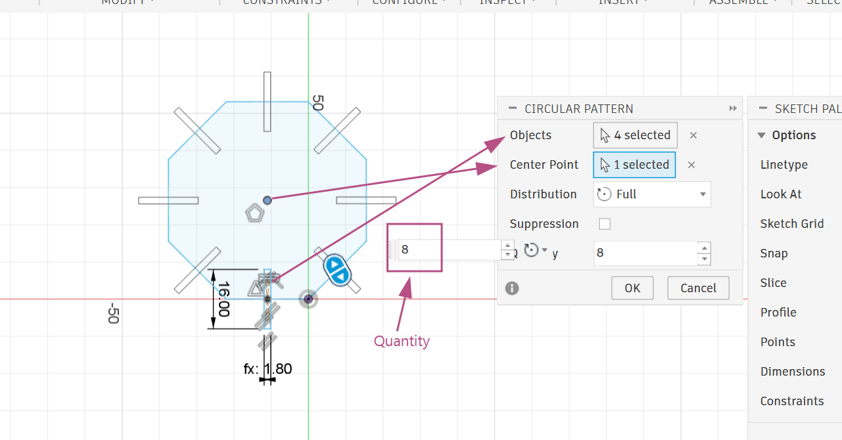Click the info icon in Circular Pattern dialog

click(512, 288)
